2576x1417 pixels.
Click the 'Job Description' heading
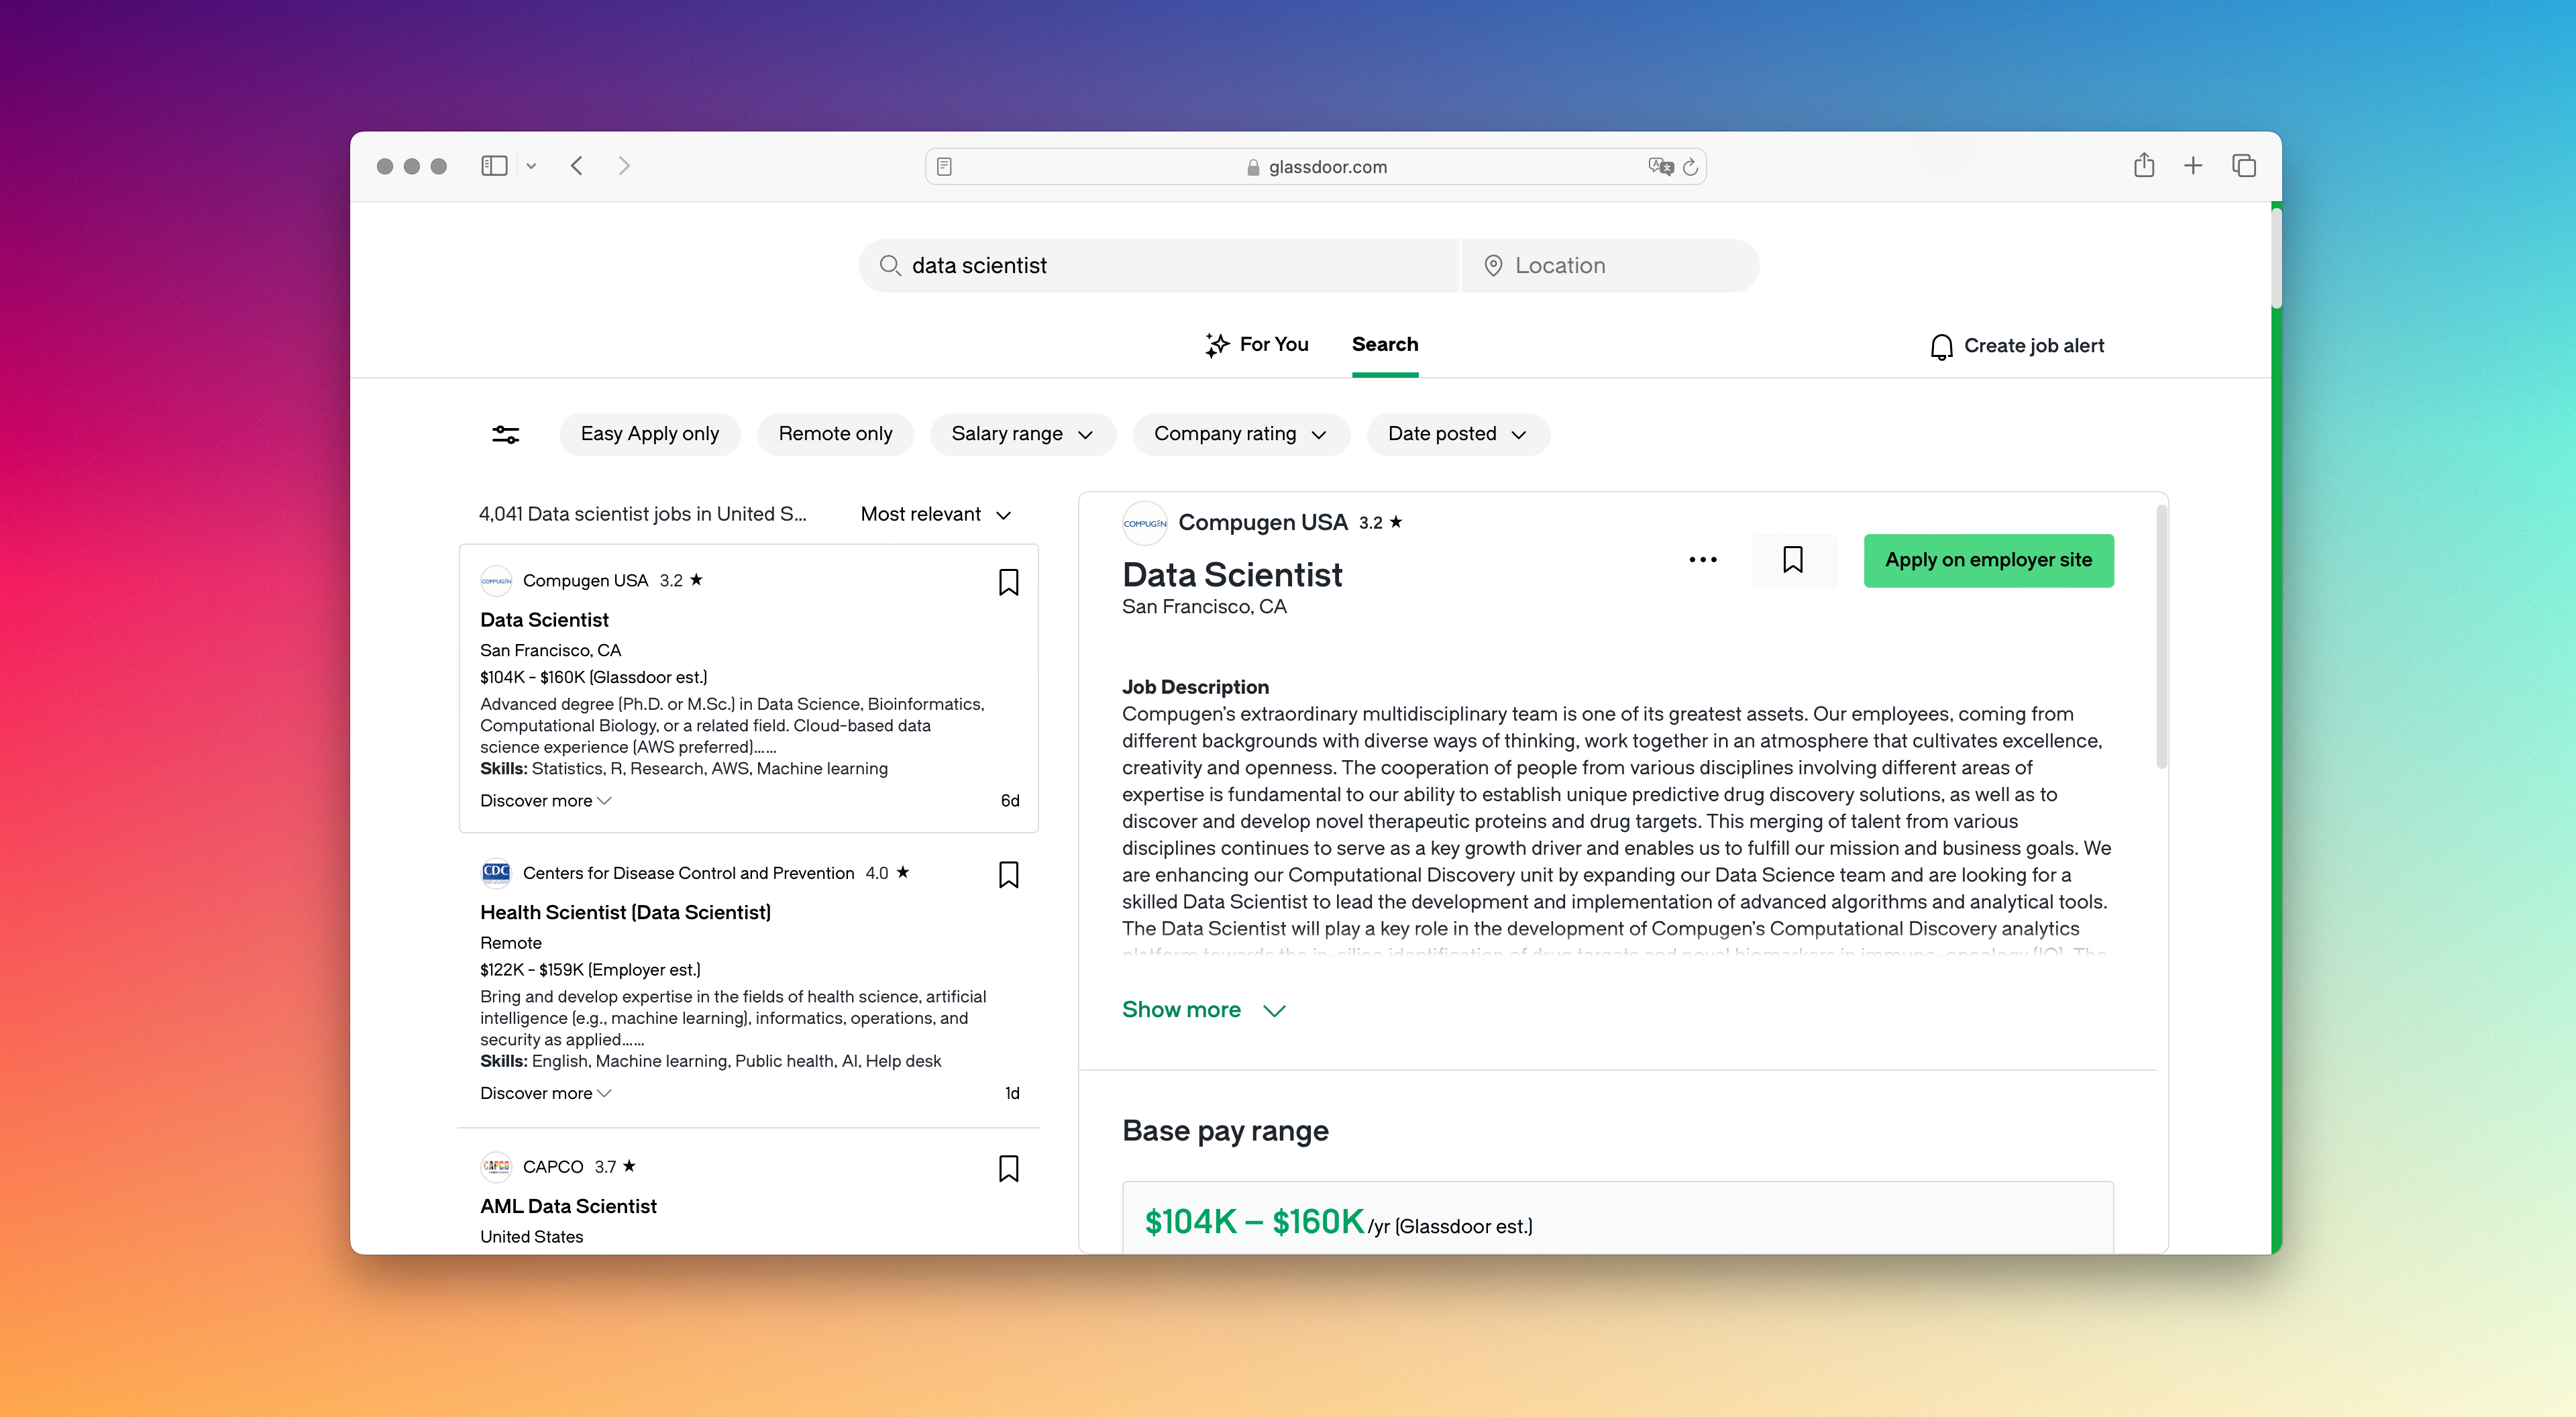tap(1195, 687)
